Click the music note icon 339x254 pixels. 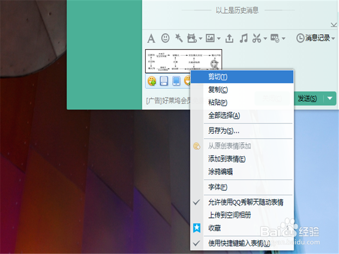pyautogui.click(x=243, y=38)
